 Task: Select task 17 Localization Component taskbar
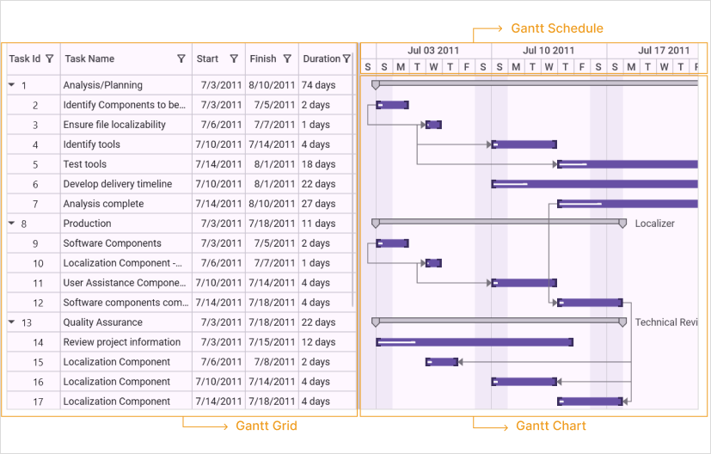tap(591, 402)
